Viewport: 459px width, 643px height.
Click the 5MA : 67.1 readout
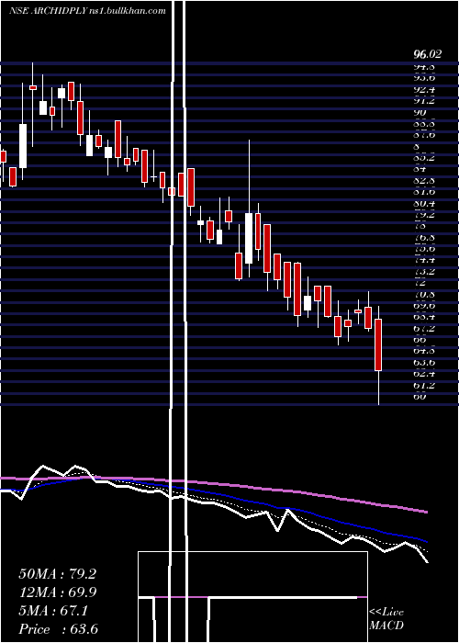pos(53,611)
